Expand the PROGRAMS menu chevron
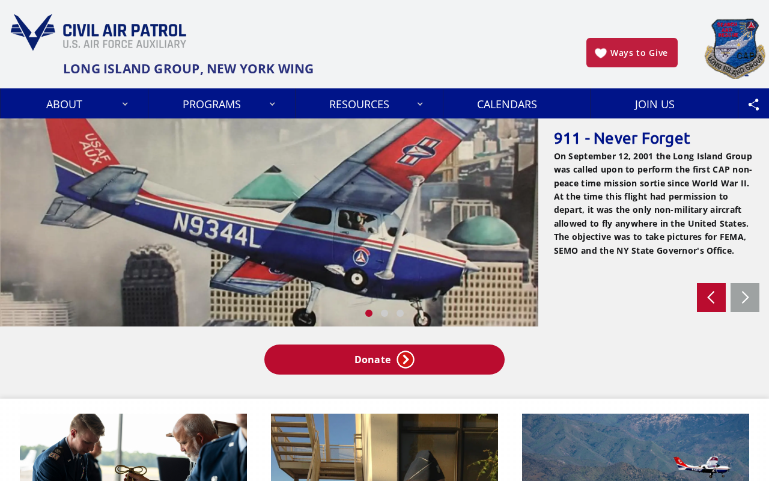This screenshot has width=769, height=481. pos(272,104)
